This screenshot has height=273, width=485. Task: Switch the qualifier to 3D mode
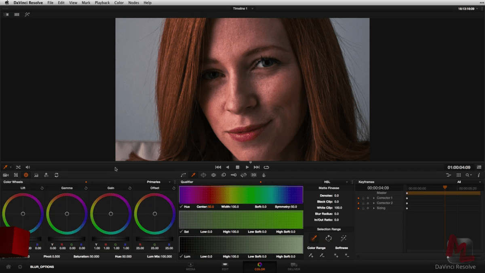pos(254,175)
